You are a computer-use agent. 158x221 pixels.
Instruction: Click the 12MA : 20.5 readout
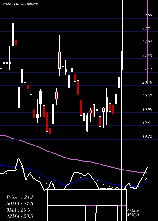click(20, 216)
